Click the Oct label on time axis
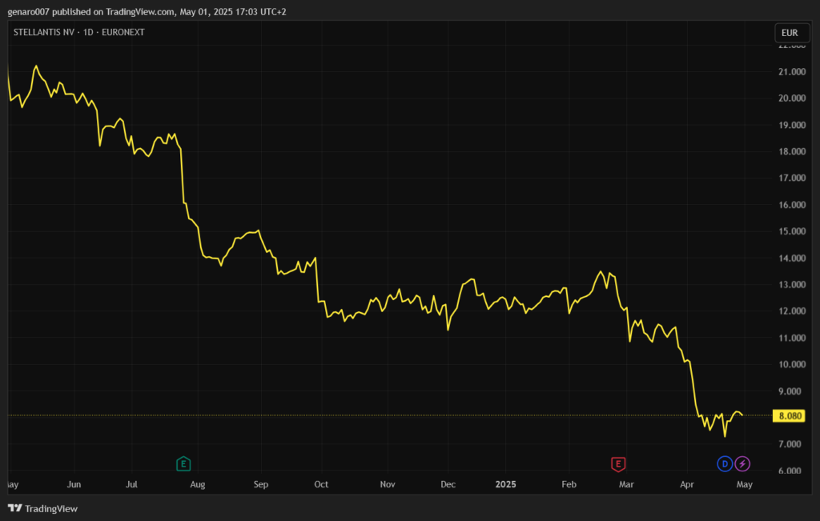Viewport: 820px width, 521px height. coord(321,484)
